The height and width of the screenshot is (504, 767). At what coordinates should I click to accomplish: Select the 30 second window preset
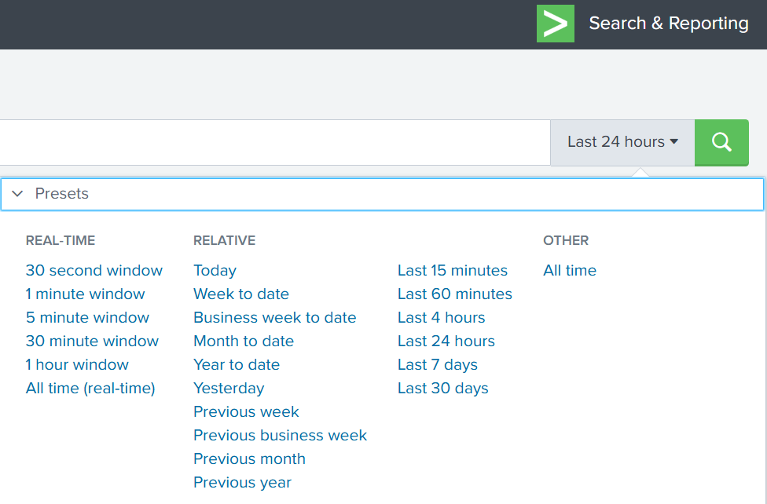[94, 270]
